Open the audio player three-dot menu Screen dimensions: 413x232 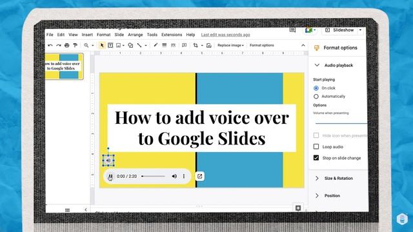click(184, 176)
